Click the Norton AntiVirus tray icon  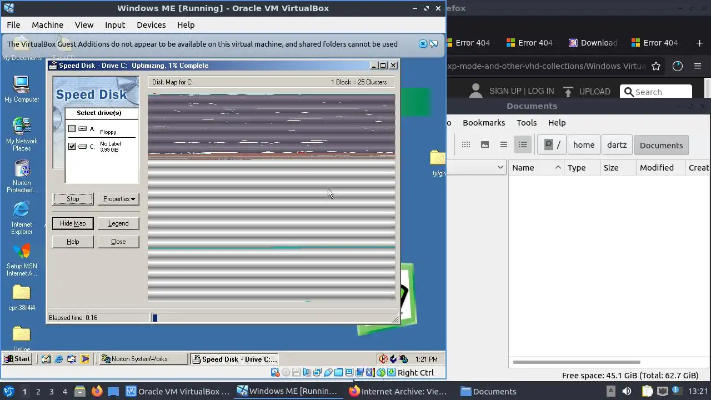point(383,359)
